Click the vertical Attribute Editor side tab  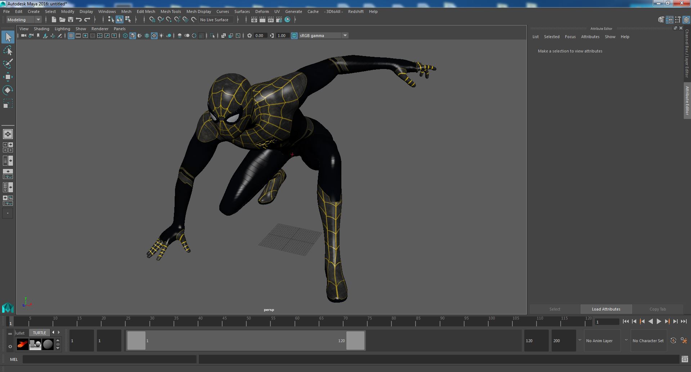click(687, 101)
